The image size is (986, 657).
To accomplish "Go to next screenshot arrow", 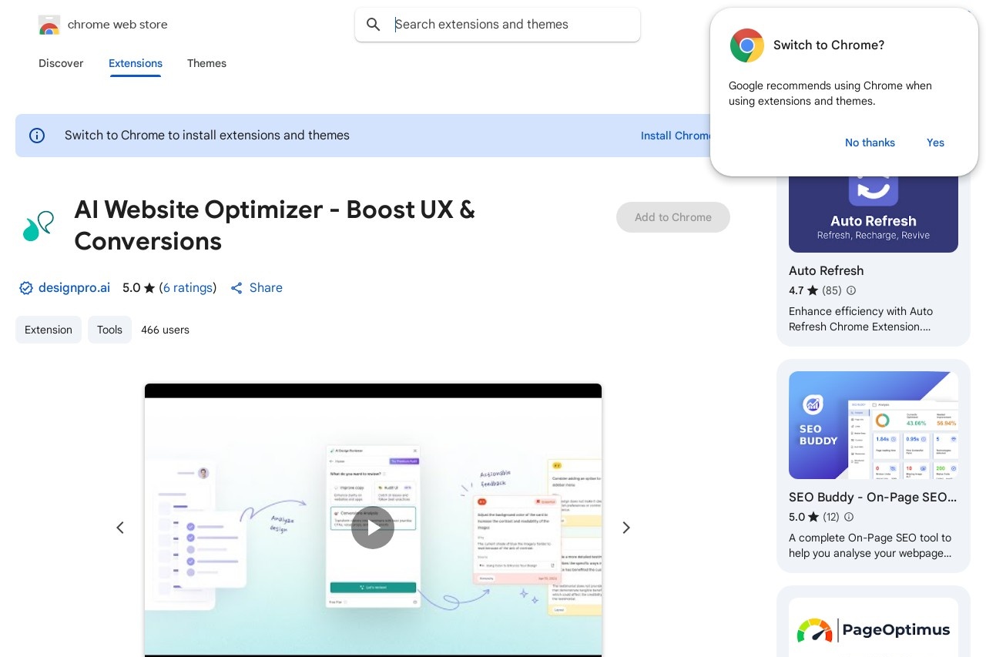I will (626, 528).
